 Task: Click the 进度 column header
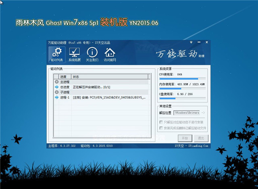65,77
